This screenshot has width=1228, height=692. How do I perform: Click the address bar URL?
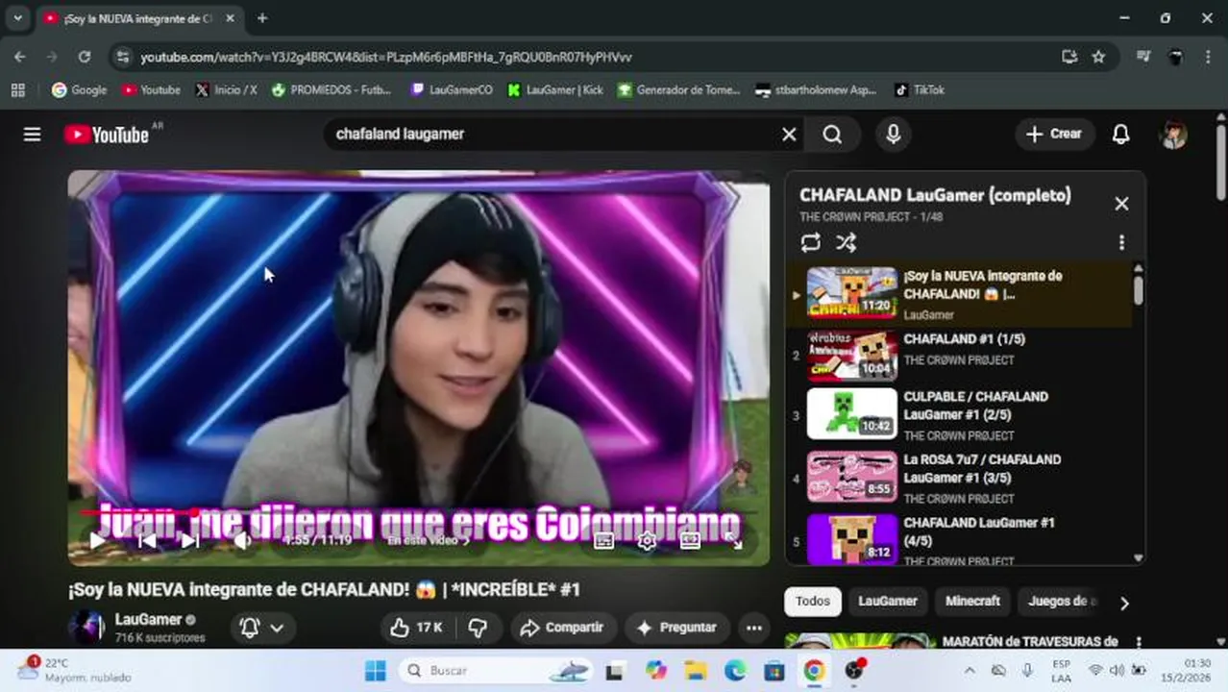coord(386,57)
